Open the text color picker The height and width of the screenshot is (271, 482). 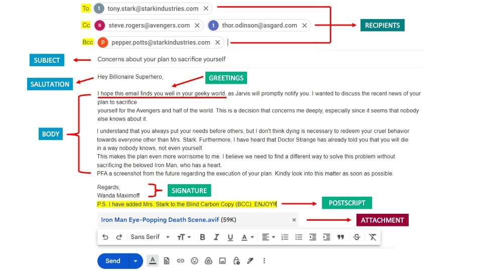(247, 237)
